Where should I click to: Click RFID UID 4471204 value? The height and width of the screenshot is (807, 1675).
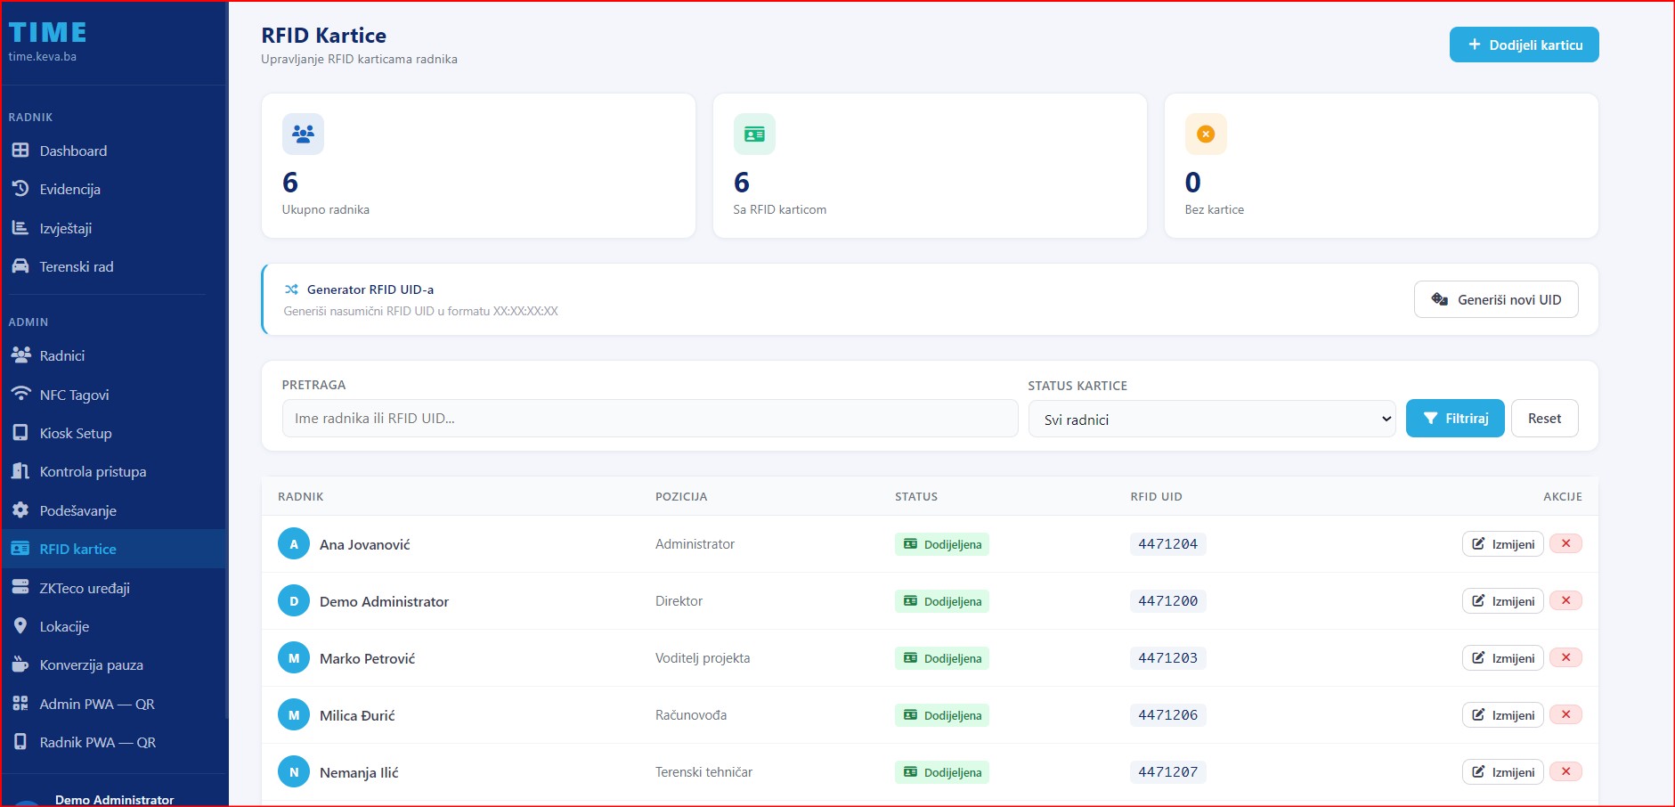1167,544
